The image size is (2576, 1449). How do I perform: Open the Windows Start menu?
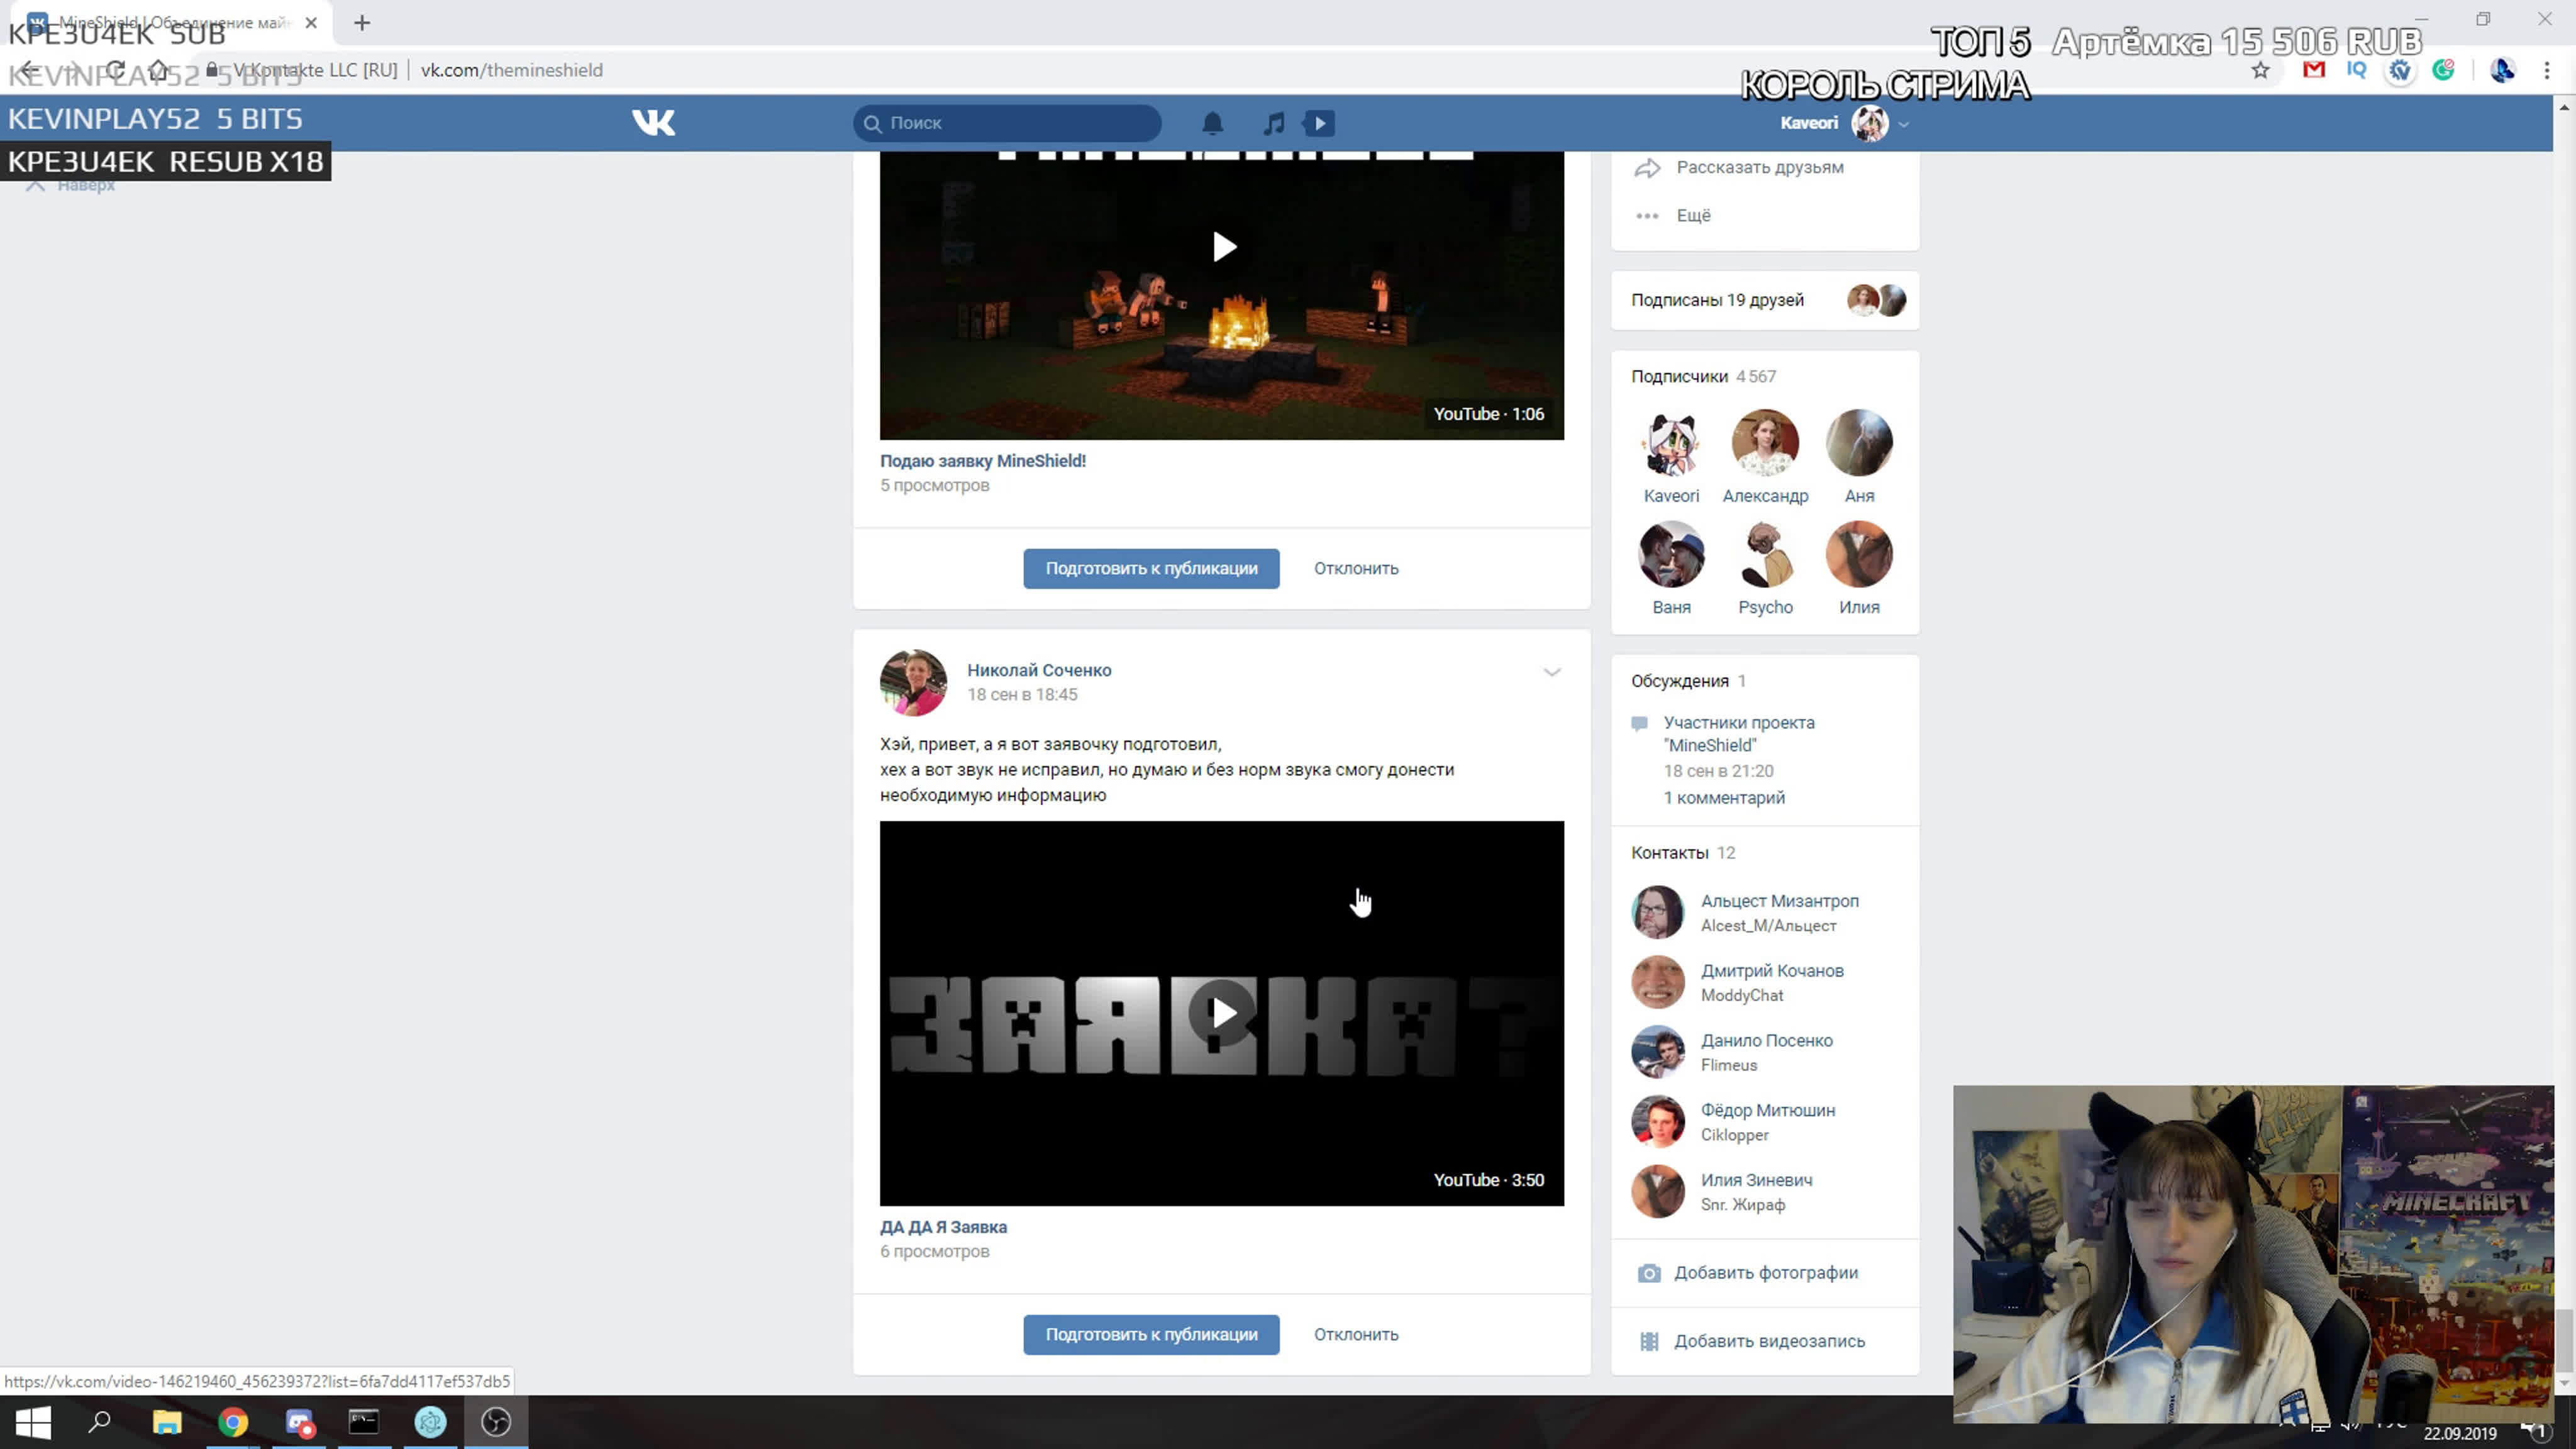(33, 1422)
